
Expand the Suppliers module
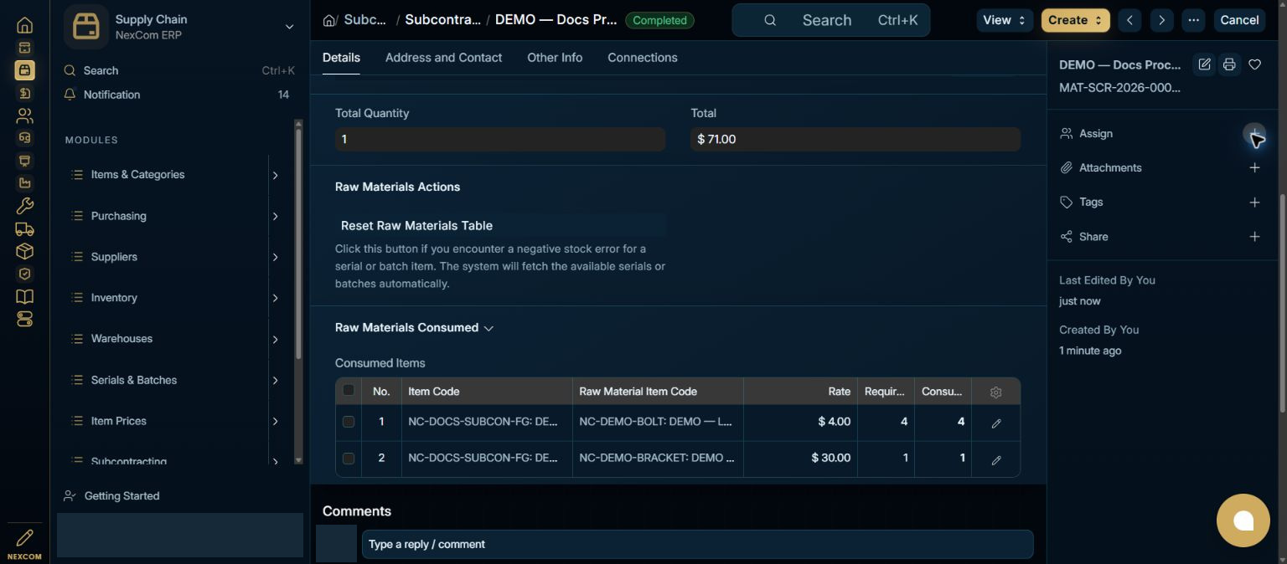point(275,257)
